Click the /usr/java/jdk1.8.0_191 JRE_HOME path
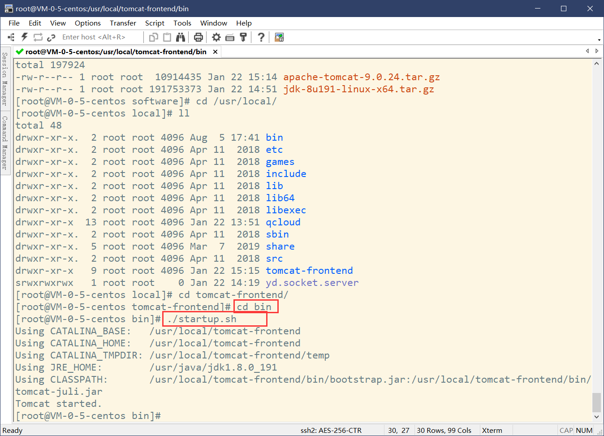Viewport: 604px width, 436px height. click(x=213, y=367)
